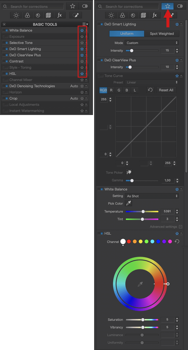The image size is (188, 350).
Task: Click the Reset All button
Action: point(166,90)
